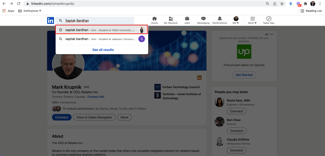Screen dimensions: 325x156
Task: Click the purple S avatar in suggestions
Action: 142,39
